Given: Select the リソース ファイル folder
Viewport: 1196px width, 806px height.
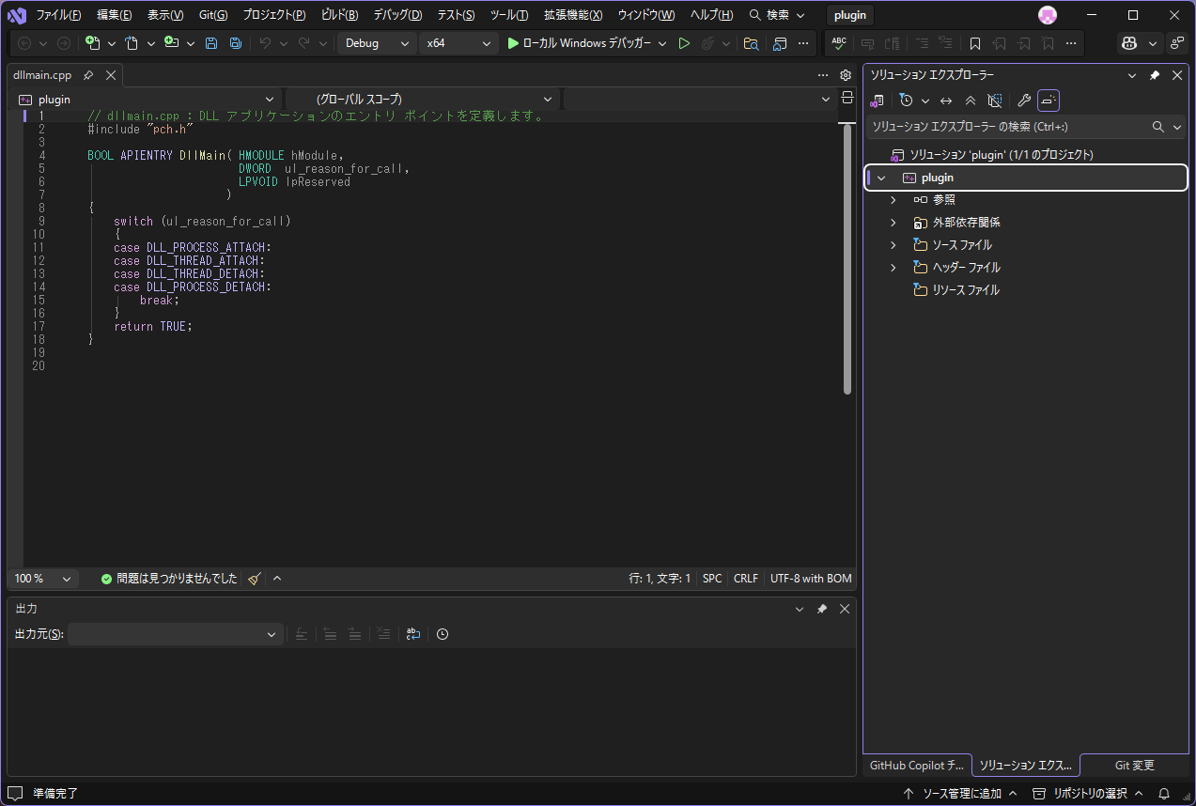Looking at the screenshot, I should 966,290.
